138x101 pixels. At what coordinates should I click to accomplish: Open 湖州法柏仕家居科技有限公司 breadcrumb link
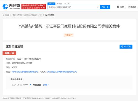pos(27,15)
